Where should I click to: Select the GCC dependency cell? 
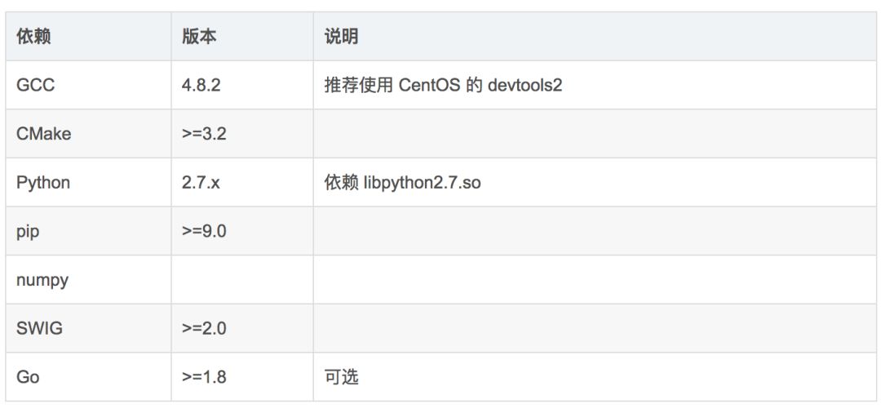click(x=36, y=85)
